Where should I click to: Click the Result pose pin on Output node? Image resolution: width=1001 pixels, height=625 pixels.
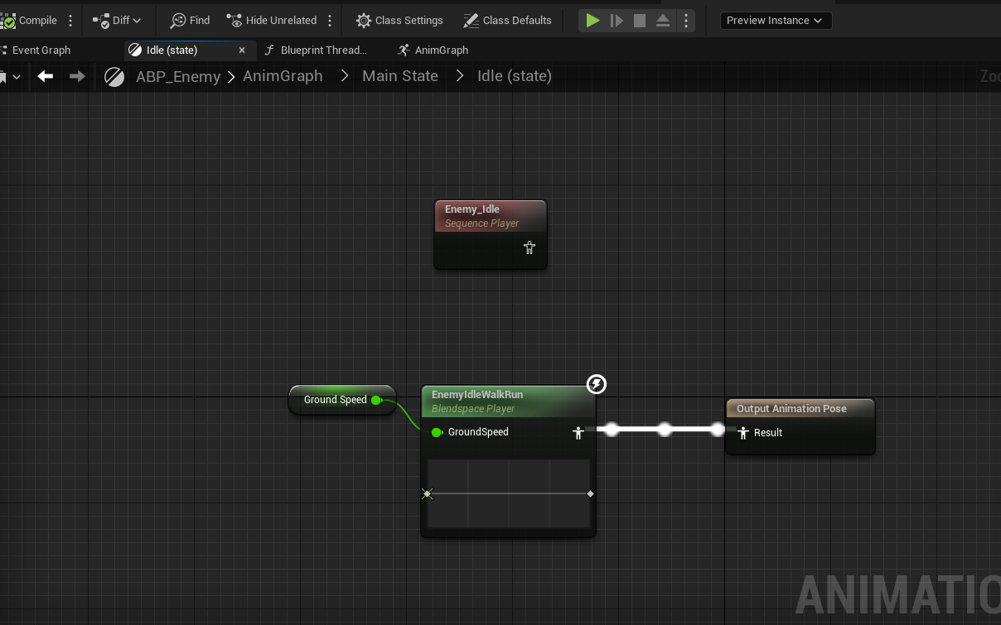(x=743, y=433)
